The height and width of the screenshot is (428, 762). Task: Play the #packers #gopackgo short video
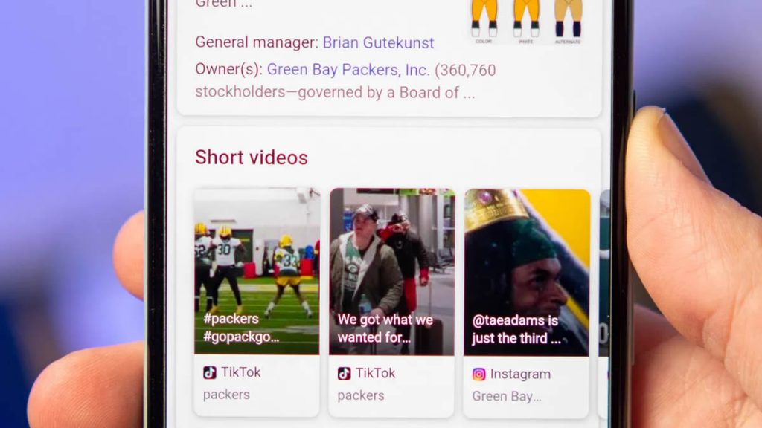257,271
